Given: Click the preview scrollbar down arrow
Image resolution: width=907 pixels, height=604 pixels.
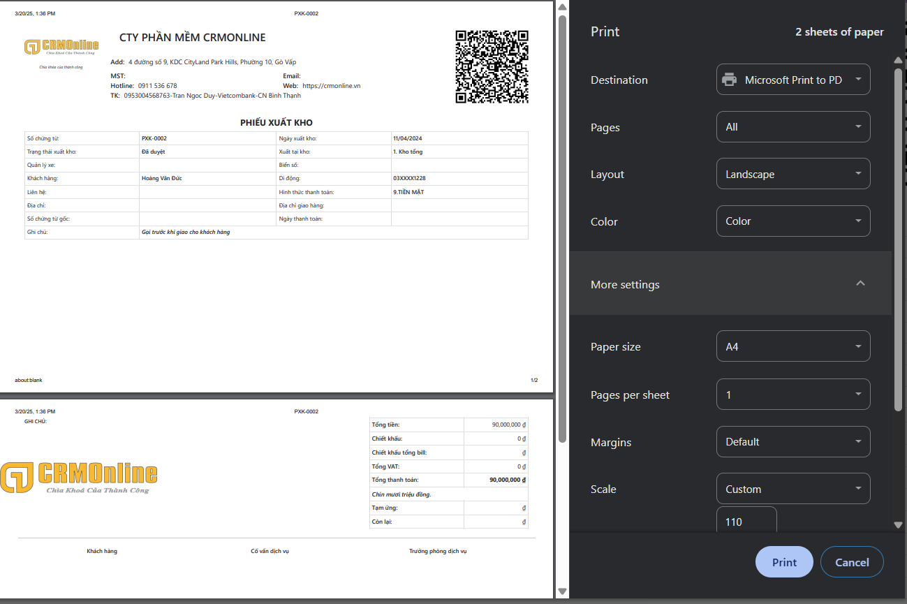Looking at the screenshot, I should [562, 591].
